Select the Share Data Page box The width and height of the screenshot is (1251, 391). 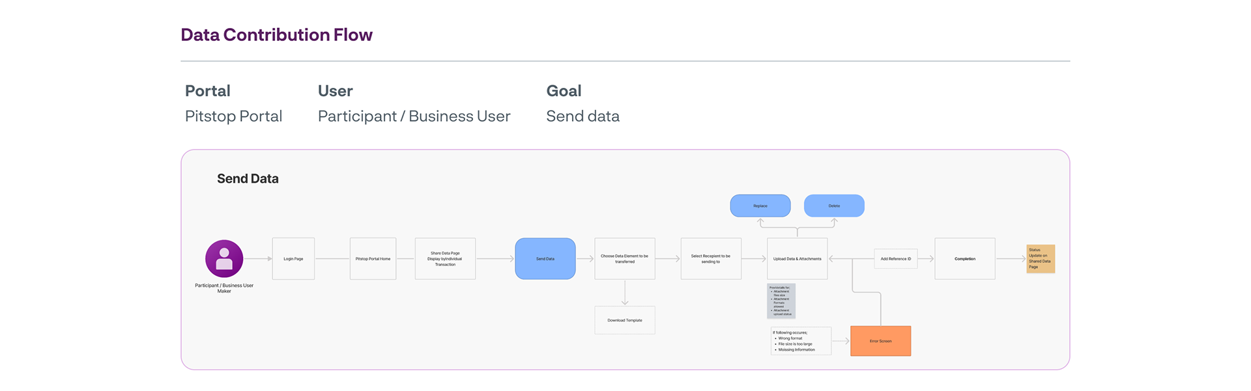tap(445, 259)
